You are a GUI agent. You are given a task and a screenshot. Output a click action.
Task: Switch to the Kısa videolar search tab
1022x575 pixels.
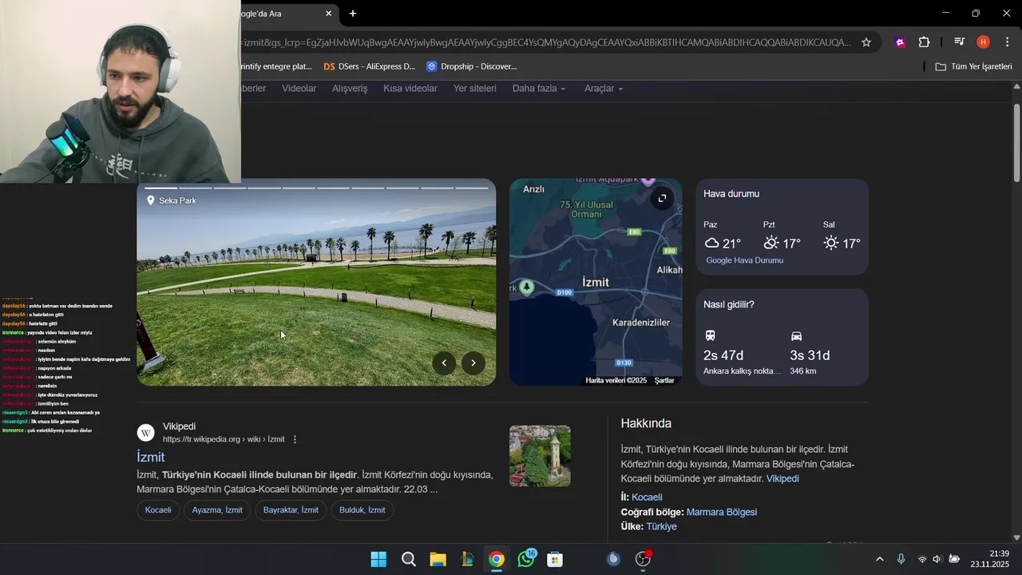tap(410, 89)
